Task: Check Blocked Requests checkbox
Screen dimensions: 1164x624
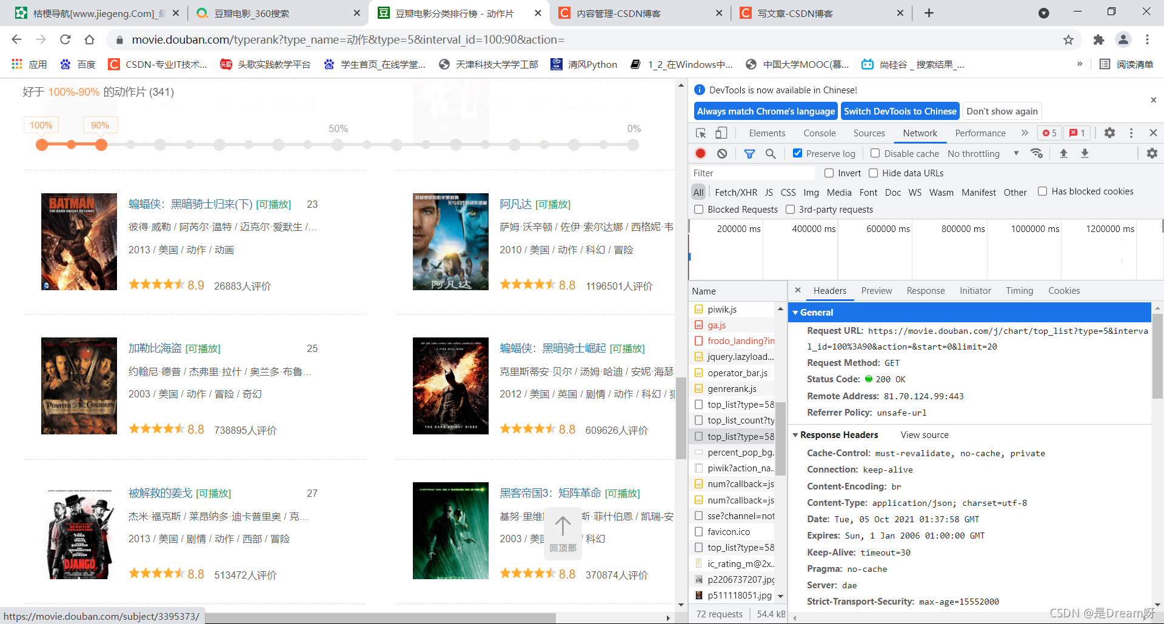Action: point(698,209)
